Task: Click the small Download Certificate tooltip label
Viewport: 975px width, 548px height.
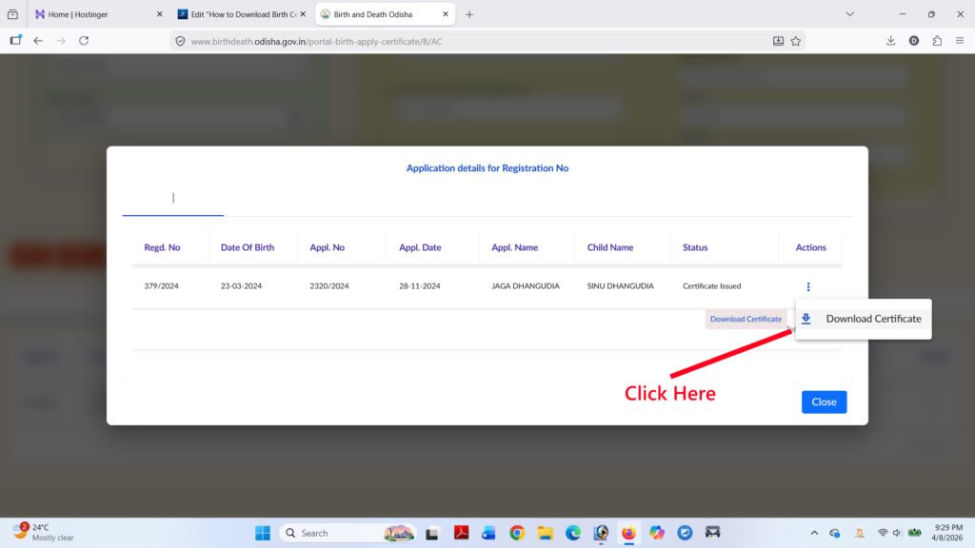Action: click(x=746, y=319)
